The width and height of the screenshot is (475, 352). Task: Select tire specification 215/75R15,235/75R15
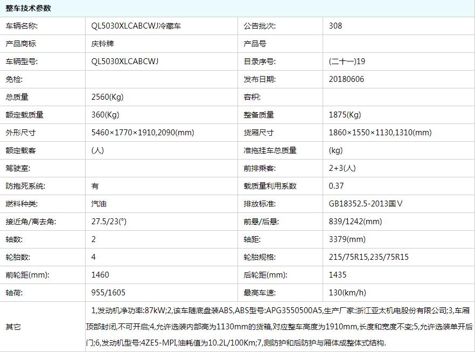coord(368,257)
